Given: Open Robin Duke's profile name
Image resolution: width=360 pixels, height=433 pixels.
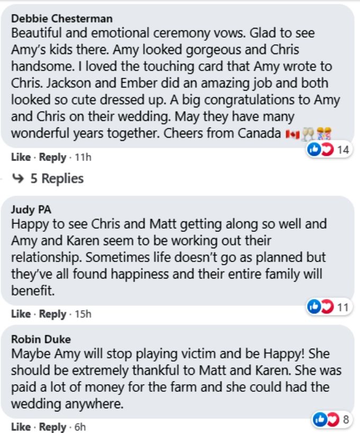Looking at the screenshot, I should [x=41, y=339].
